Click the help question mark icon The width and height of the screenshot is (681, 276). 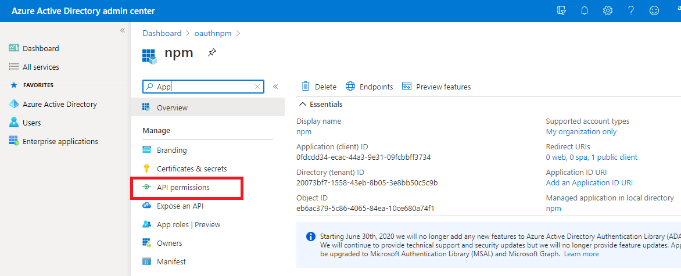[x=630, y=11]
